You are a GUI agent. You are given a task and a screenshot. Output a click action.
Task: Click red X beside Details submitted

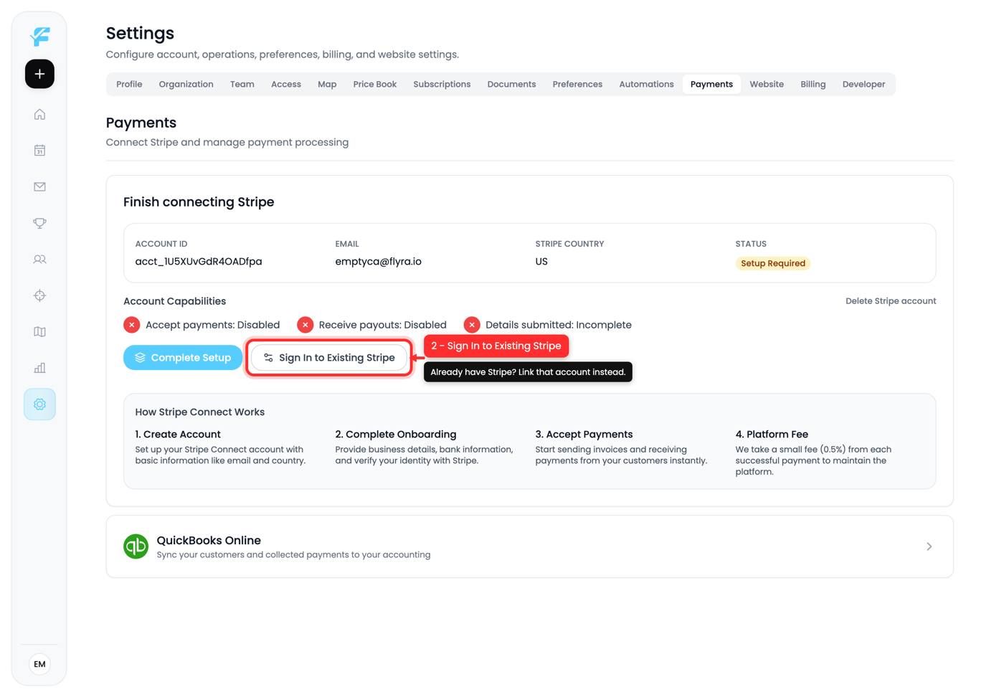(x=472, y=325)
